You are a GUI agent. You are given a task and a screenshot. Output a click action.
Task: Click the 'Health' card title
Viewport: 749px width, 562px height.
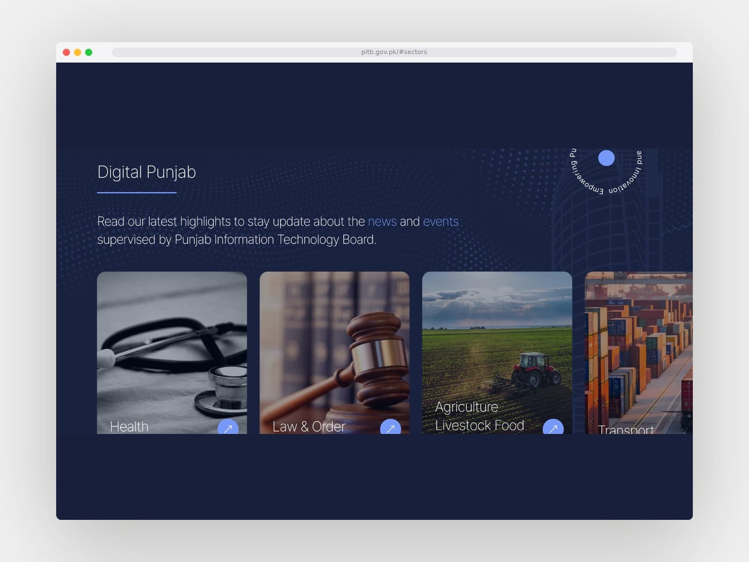pyautogui.click(x=129, y=427)
